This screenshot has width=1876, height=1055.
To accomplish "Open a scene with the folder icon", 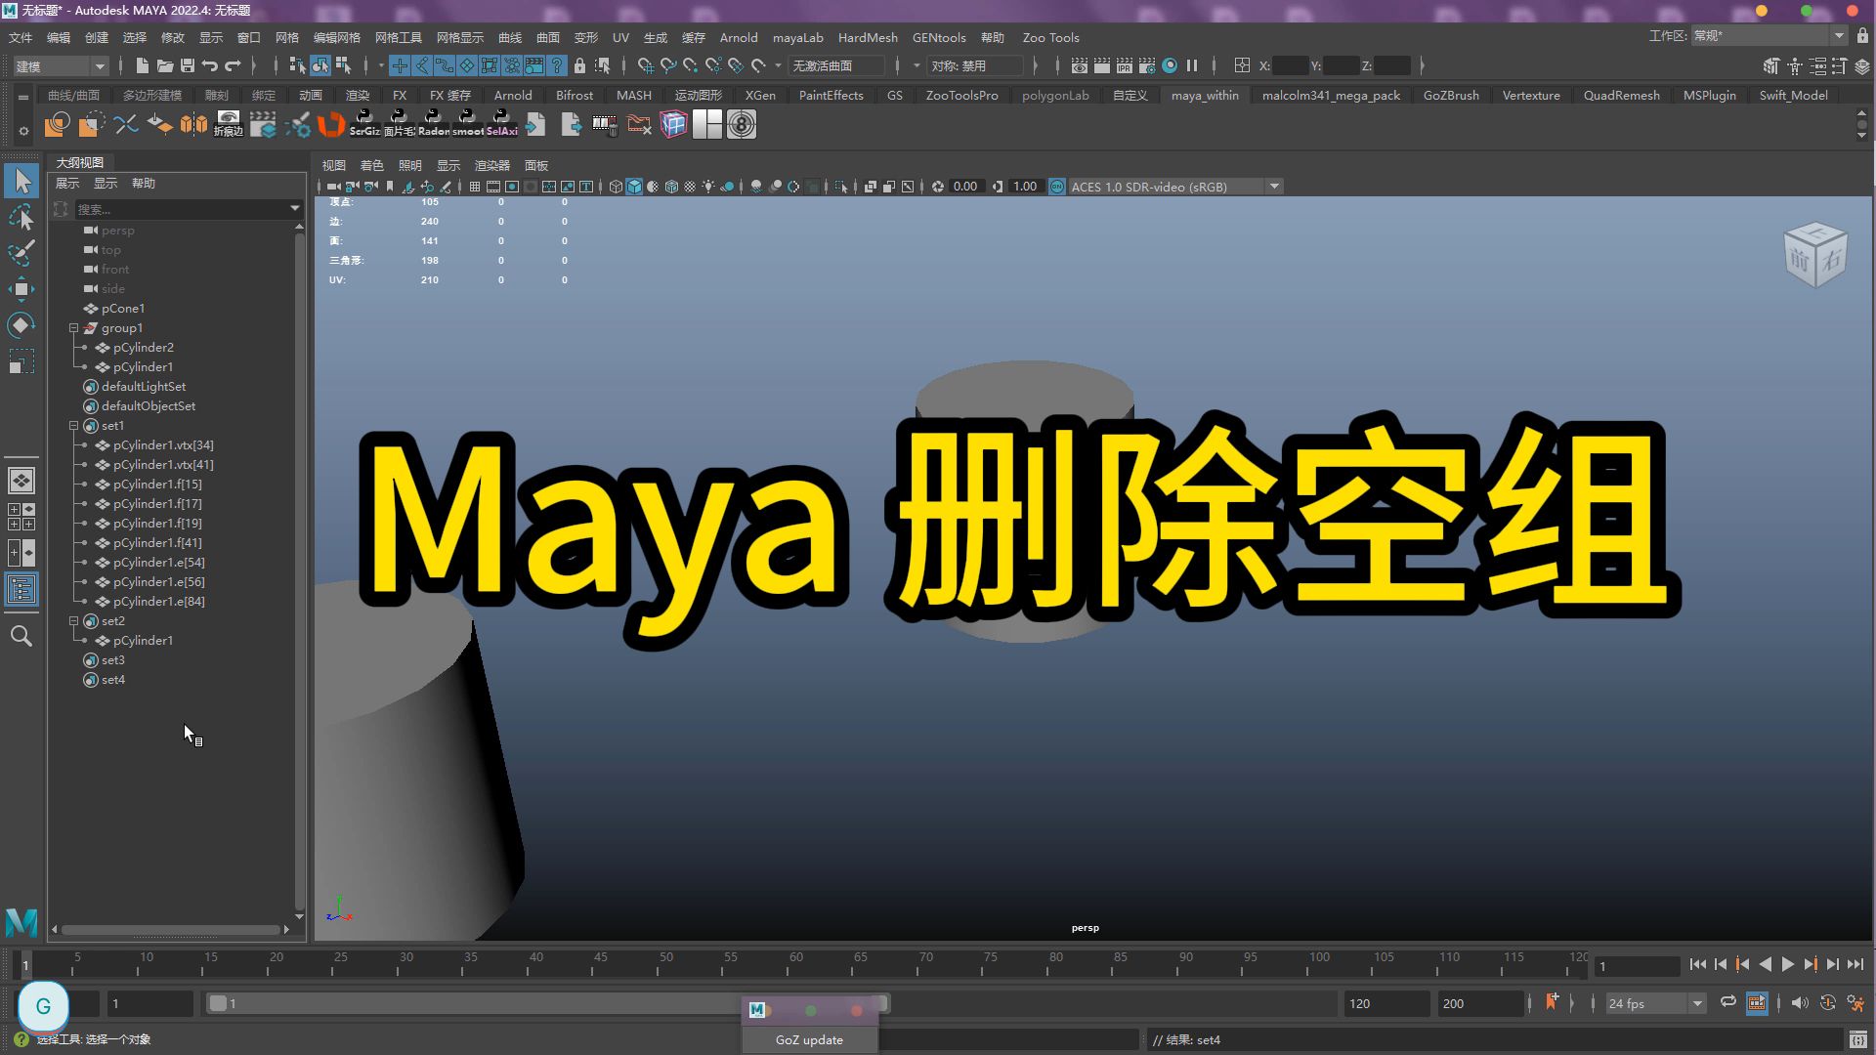I will pos(164,65).
